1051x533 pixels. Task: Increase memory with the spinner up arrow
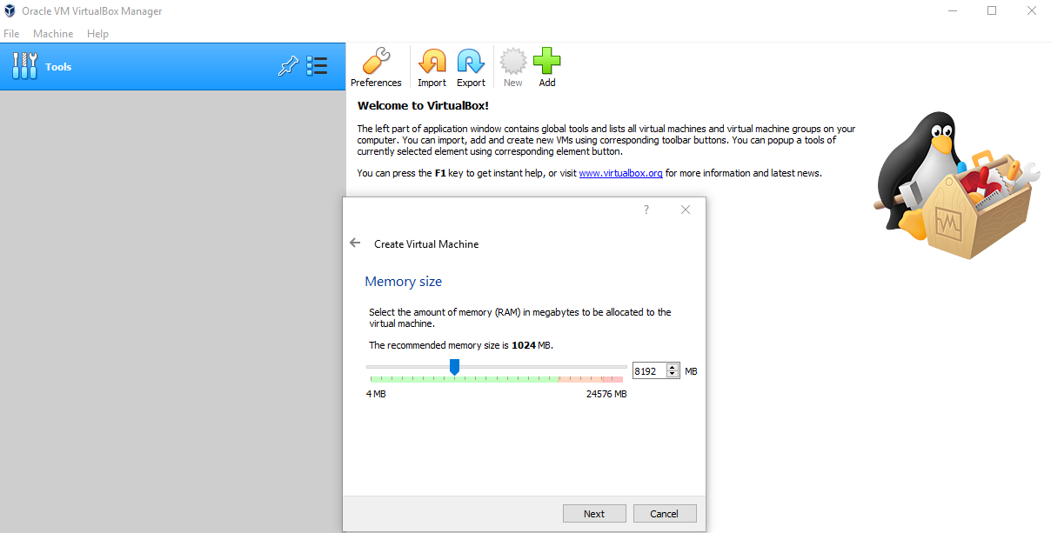pyautogui.click(x=673, y=367)
